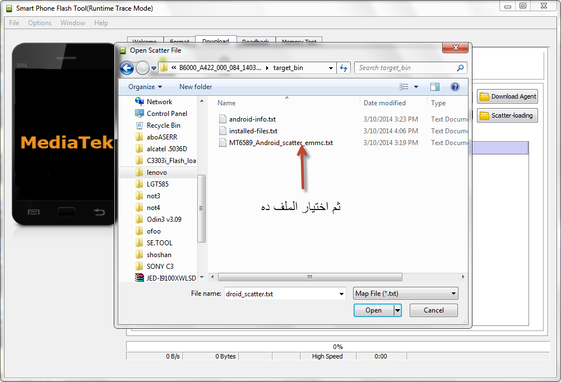
Task: Click the address bar folder icon
Action: (164, 68)
